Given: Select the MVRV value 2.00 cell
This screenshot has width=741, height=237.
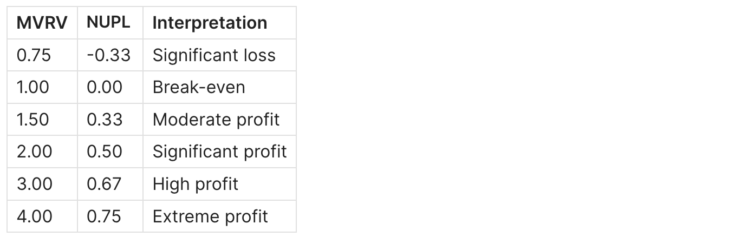Looking at the screenshot, I should pyautogui.click(x=35, y=152).
